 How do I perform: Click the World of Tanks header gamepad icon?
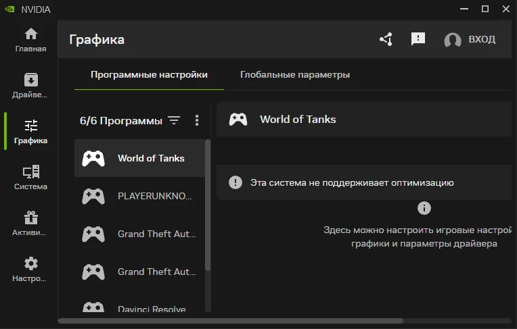(238, 119)
